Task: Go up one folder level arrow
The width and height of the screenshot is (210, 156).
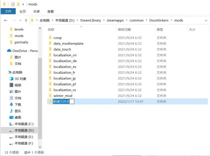Action: [26, 21]
